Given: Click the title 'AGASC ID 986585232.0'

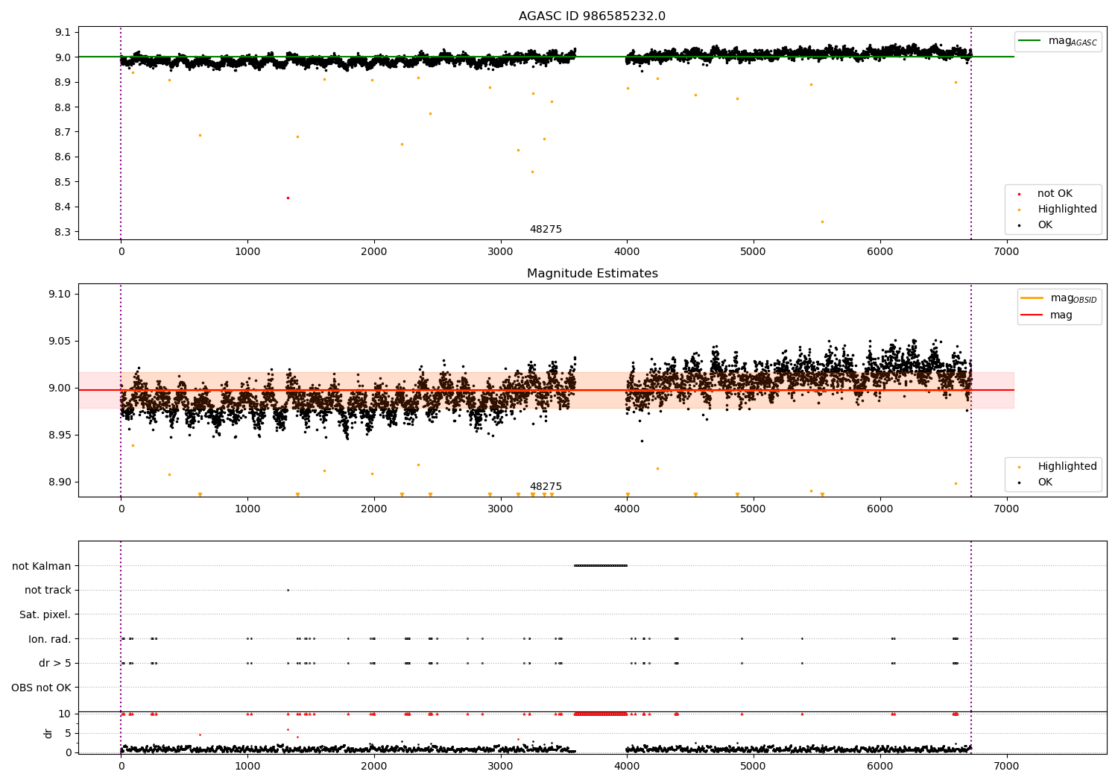Looking at the screenshot, I should click(x=592, y=16).
